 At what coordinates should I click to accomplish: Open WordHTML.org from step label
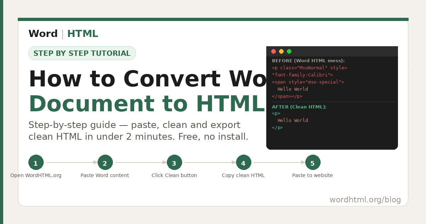pos(36,175)
